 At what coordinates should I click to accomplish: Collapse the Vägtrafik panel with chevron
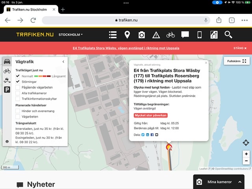click(x=63, y=62)
